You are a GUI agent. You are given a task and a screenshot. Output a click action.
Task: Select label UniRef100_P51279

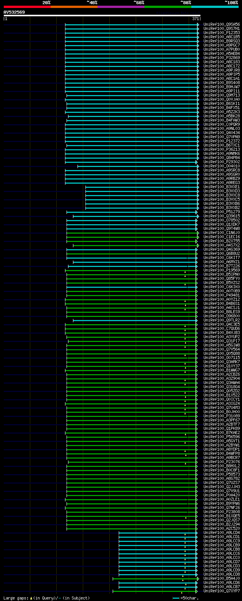click(x=222, y=212)
